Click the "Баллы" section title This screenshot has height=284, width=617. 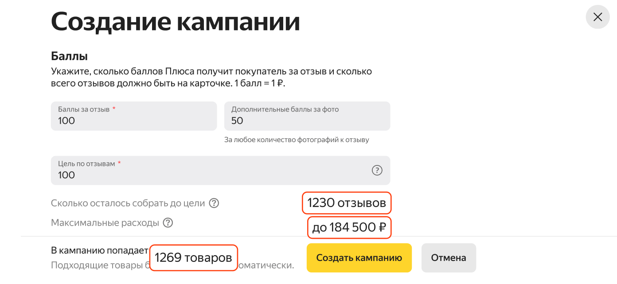click(69, 56)
